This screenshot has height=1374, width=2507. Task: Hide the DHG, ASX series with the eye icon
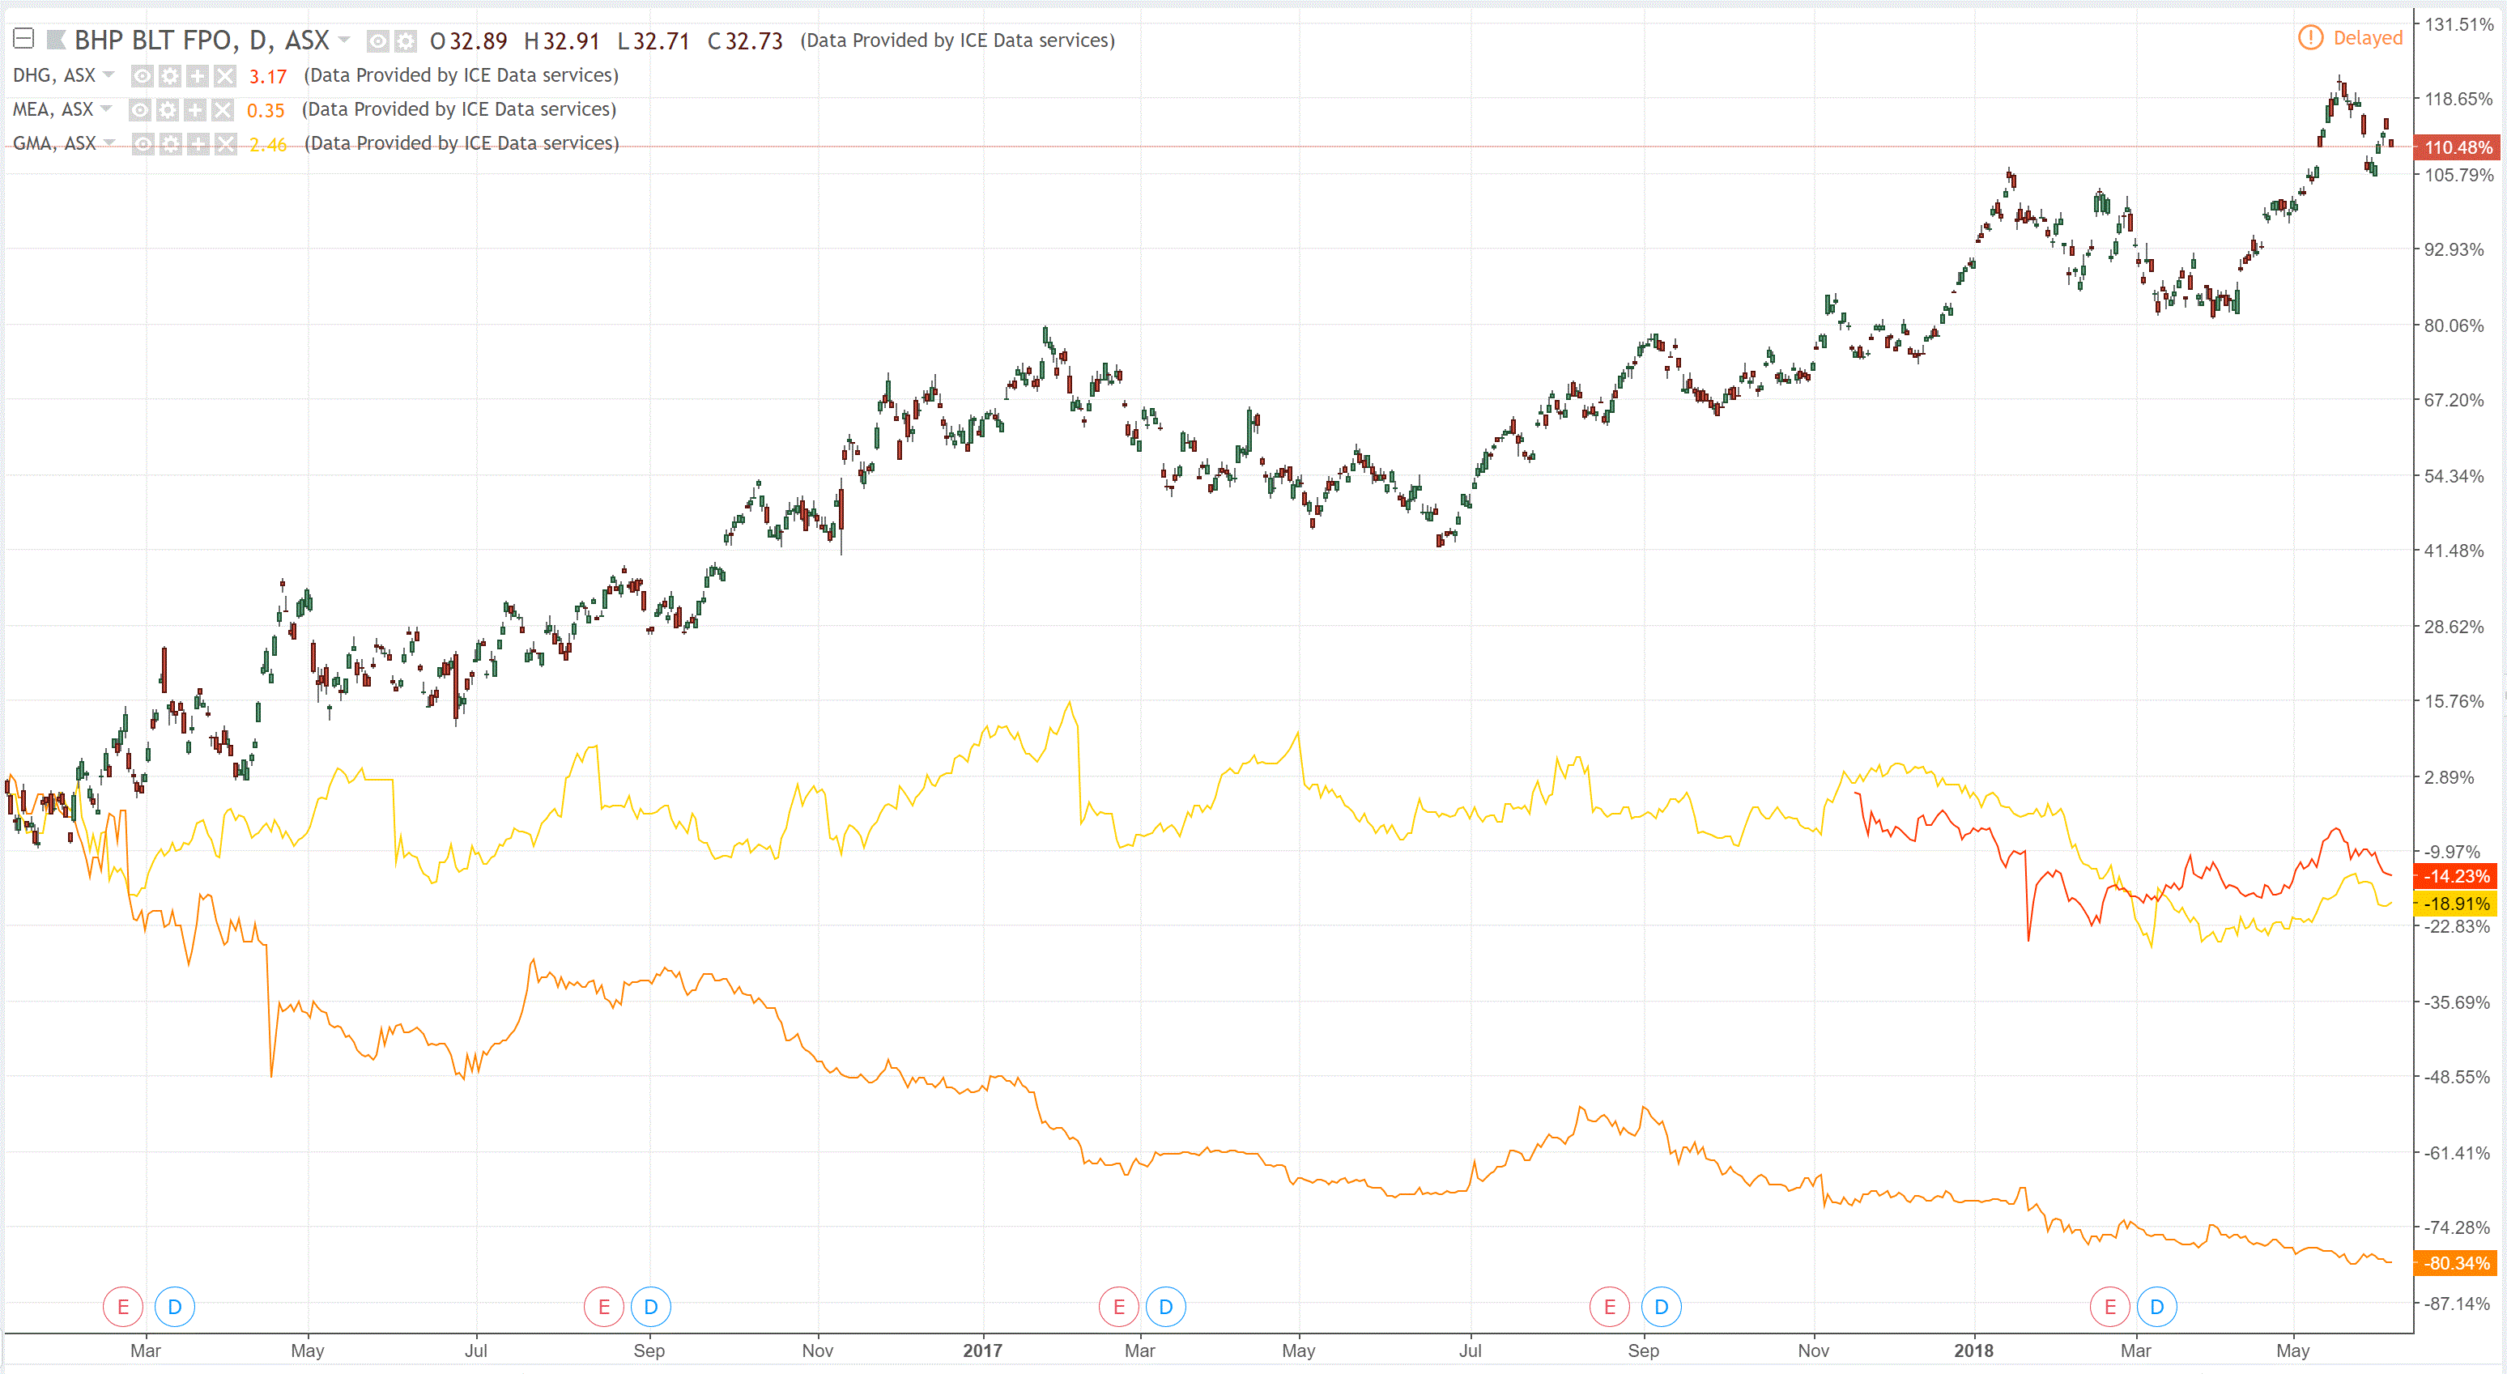(x=142, y=76)
